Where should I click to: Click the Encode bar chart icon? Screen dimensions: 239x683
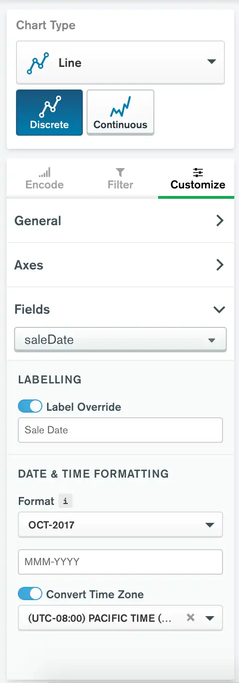[x=45, y=172]
